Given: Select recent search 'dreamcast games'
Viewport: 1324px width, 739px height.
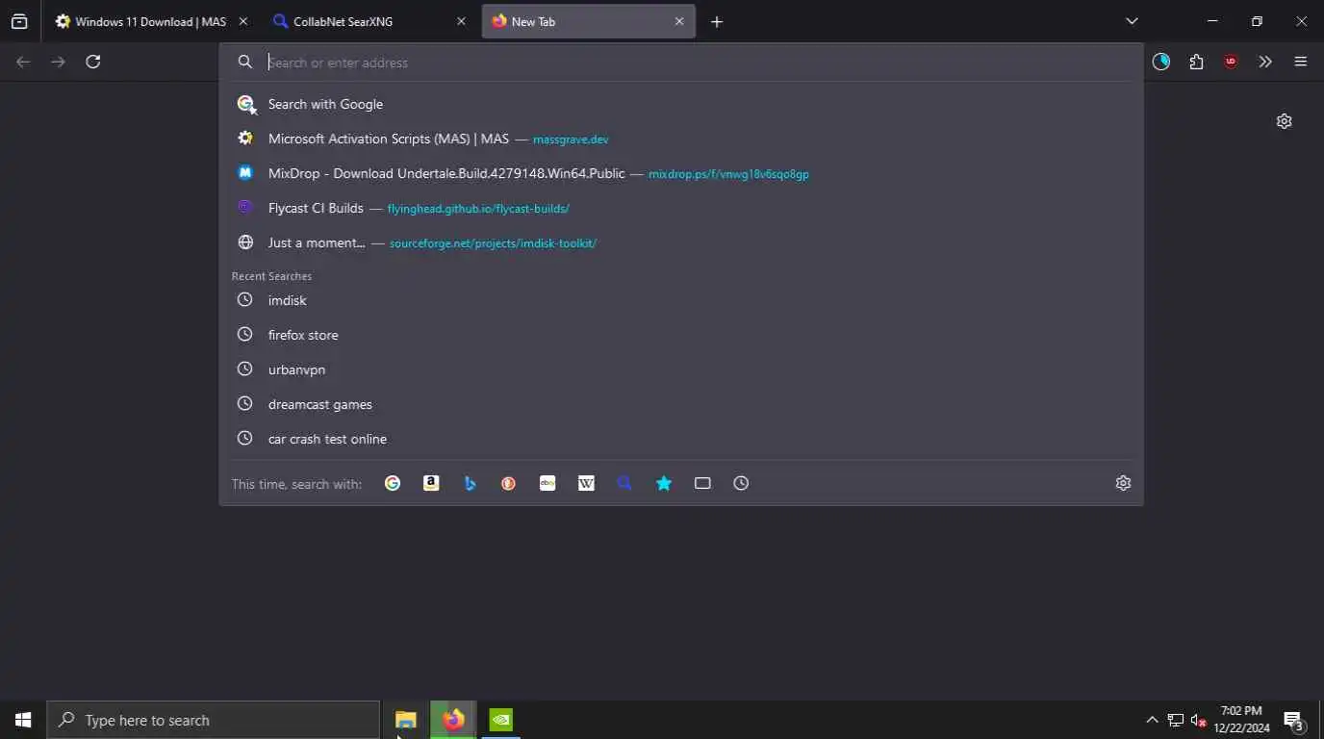Looking at the screenshot, I should (x=681, y=404).
